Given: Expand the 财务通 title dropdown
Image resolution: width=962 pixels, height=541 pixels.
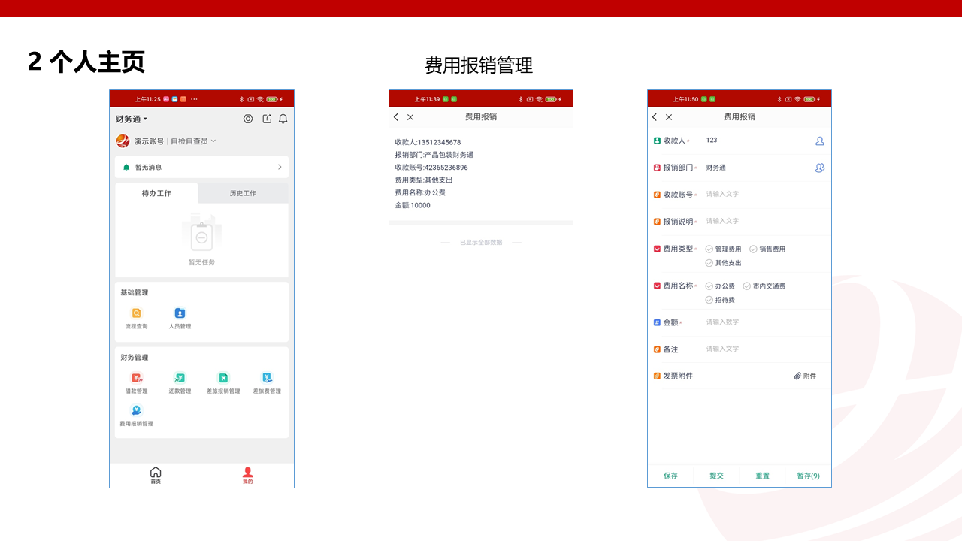Looking at the screenshot, I should [x=132, y=119].
